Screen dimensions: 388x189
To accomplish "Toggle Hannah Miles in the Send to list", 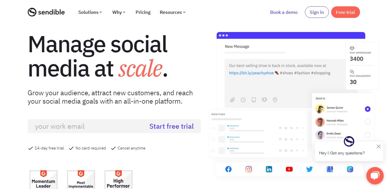I will tap(368, 122).
